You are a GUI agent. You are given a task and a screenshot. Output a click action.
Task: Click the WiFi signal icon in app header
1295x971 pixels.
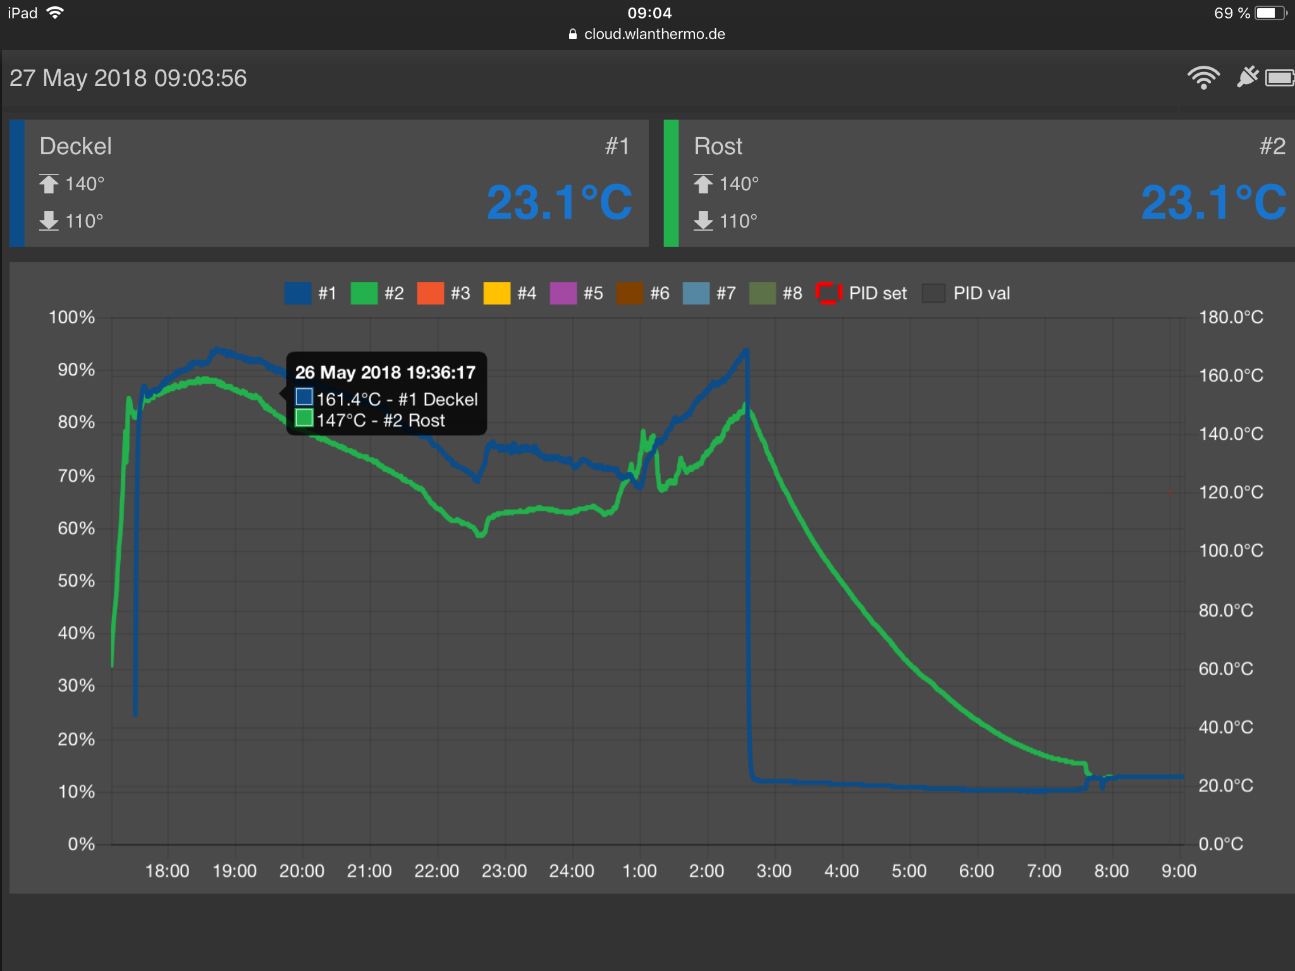tap(1203, 78)
